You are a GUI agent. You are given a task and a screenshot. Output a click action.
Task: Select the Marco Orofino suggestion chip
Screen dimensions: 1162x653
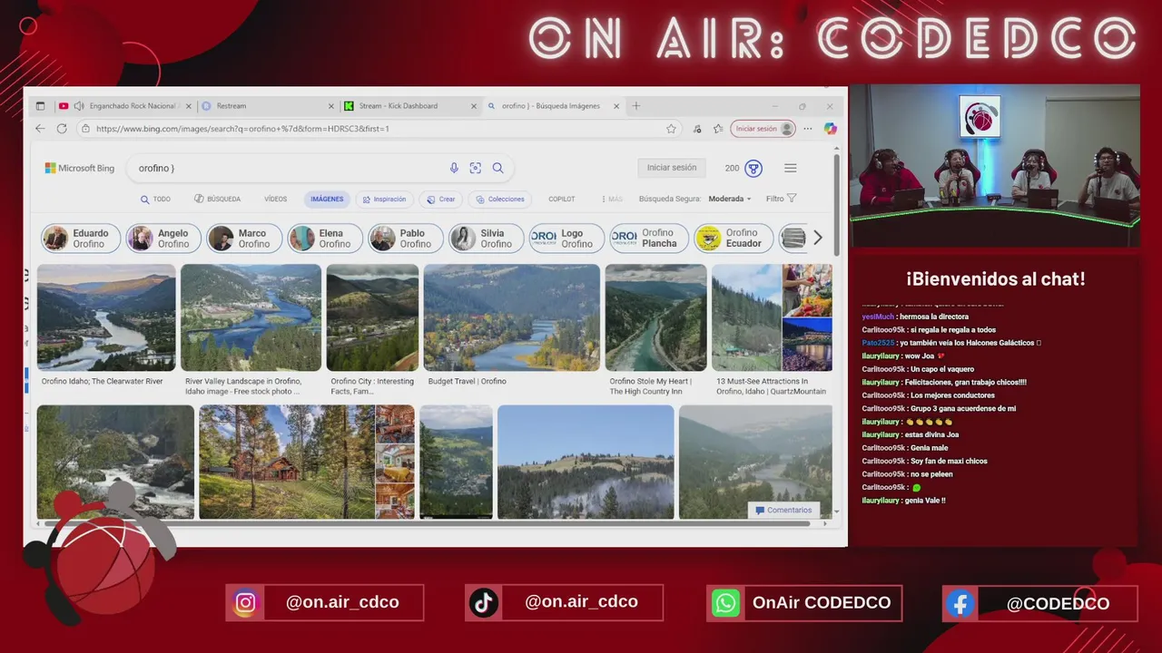point(244,239)
